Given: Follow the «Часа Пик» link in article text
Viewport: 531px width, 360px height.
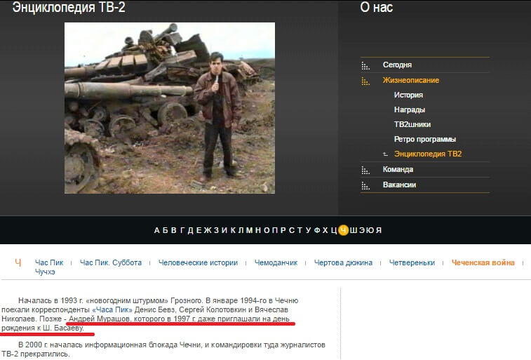Looking at the screenshot, I should pos(112,309).
